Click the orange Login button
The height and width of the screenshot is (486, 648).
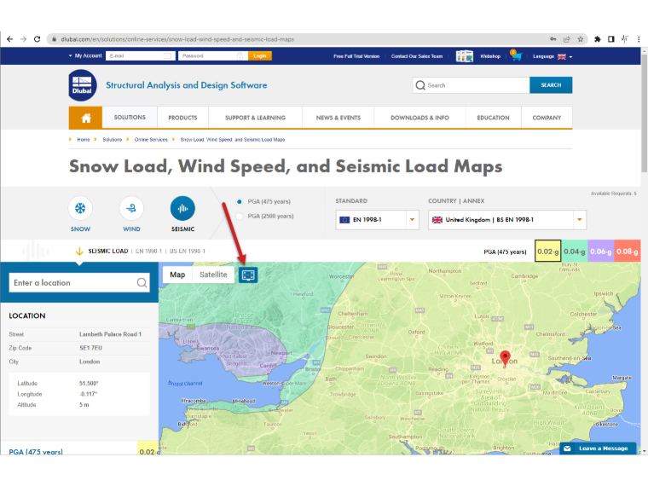pyautogui.click(x=260, y=55)
